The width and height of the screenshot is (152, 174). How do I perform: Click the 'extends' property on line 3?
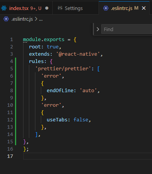[x=39, y=54]
